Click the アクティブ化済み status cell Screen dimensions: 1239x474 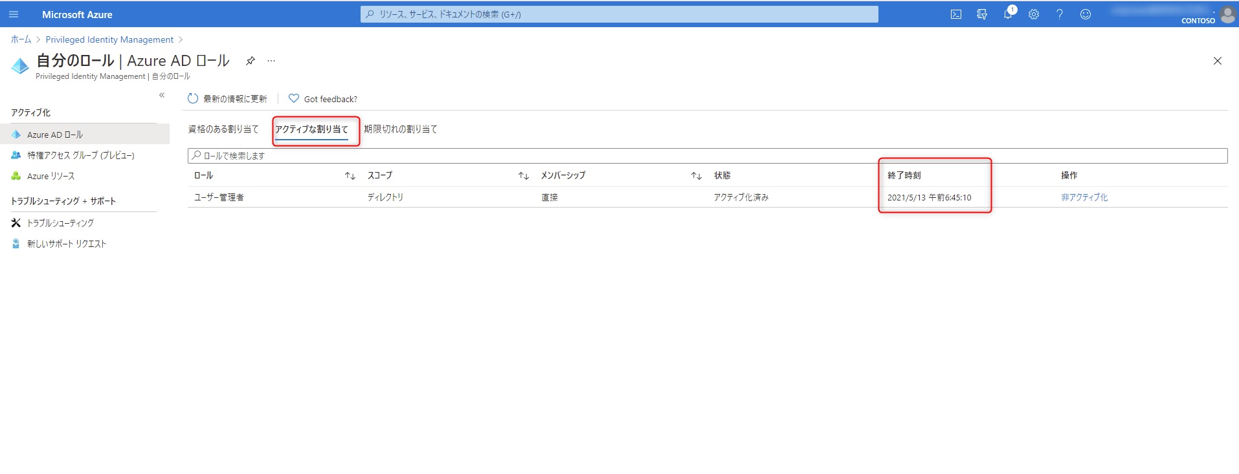pos(741,198)
